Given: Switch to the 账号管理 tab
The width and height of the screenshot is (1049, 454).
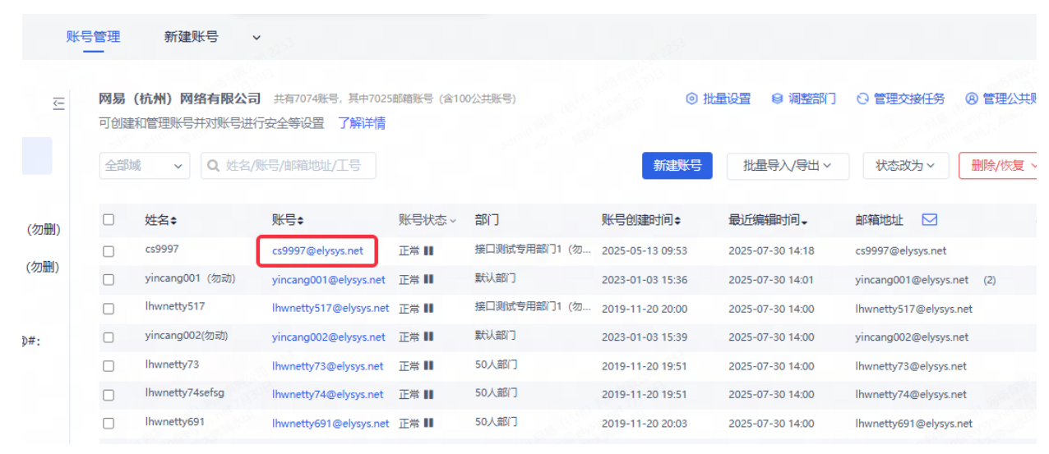Looking at the screenshot, I should pyautogui.click(x=93, y=37).
